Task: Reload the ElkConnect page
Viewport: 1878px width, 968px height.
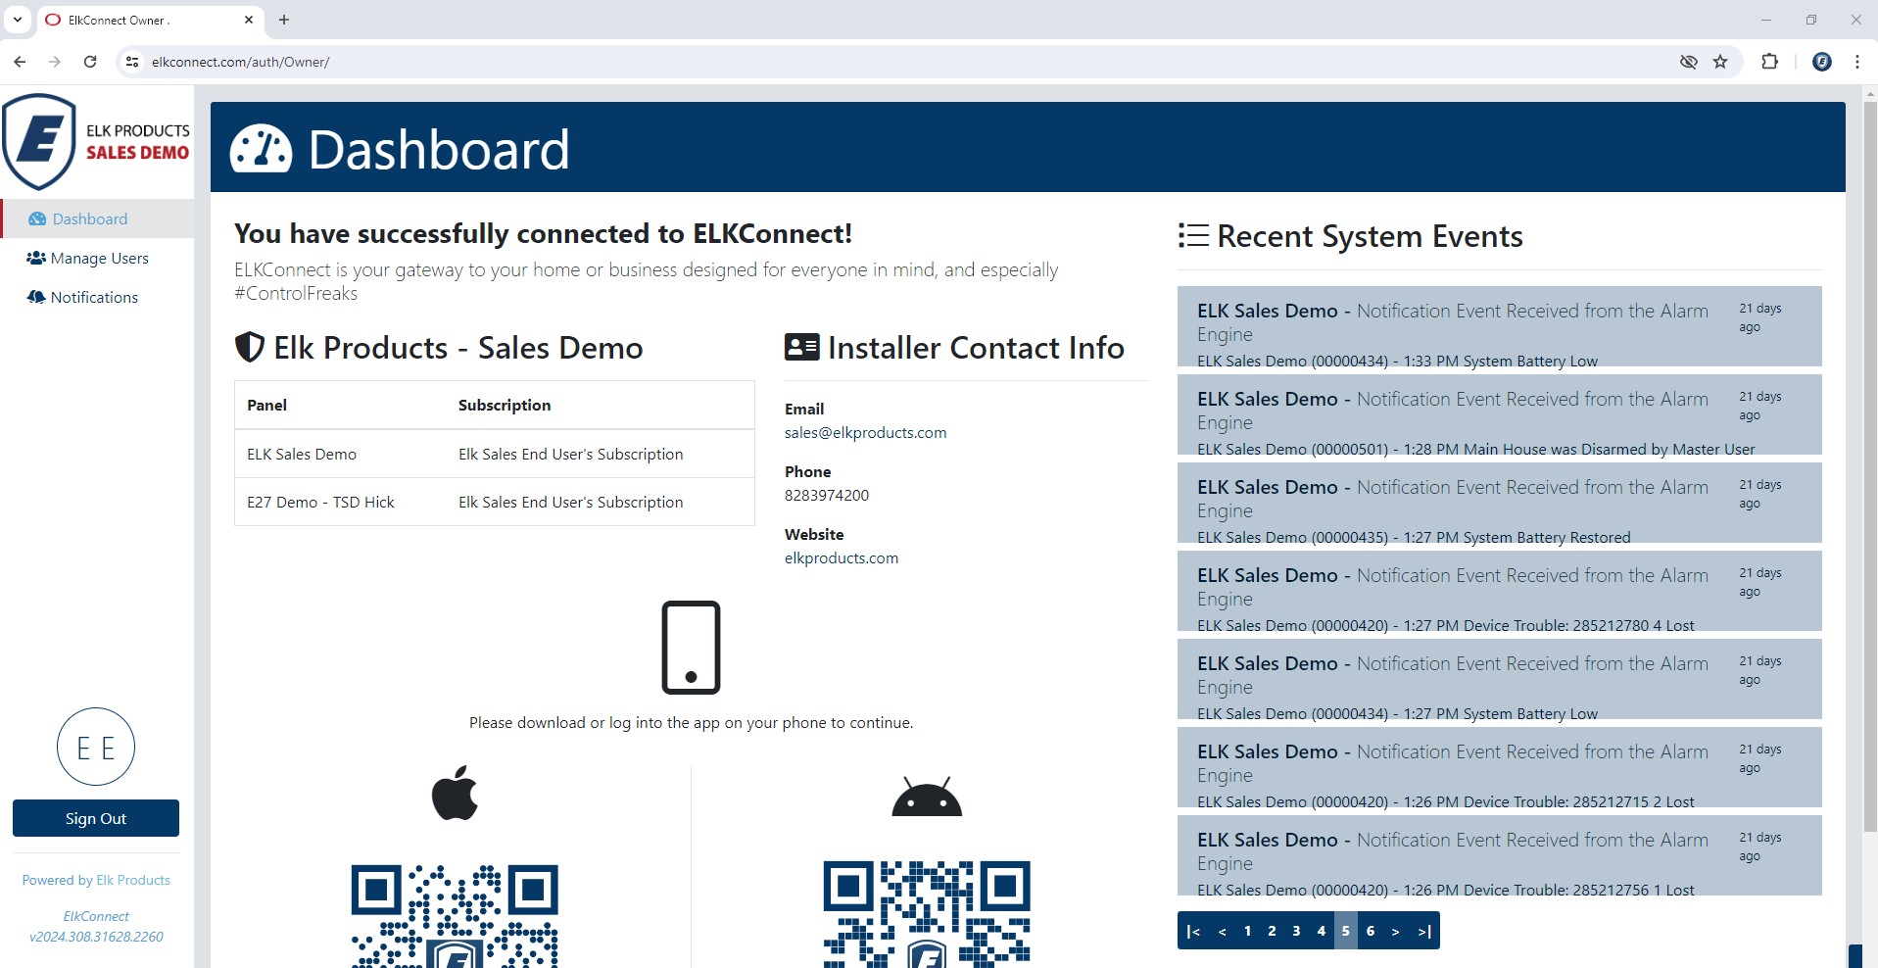Action: coord(90,61)
